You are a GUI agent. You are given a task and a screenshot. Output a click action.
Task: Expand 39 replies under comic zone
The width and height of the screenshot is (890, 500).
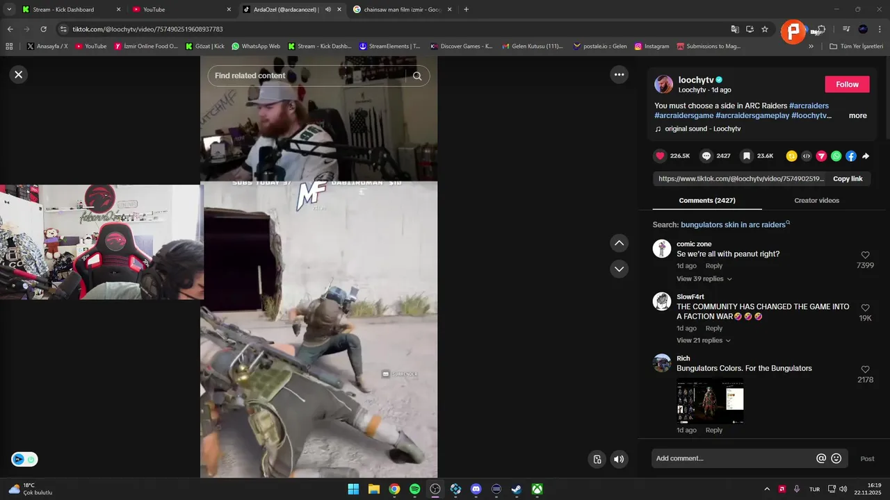tap(704, 278)
